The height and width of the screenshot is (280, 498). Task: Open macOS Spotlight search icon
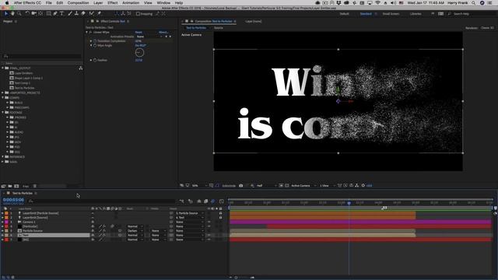[x=474, y=2]
